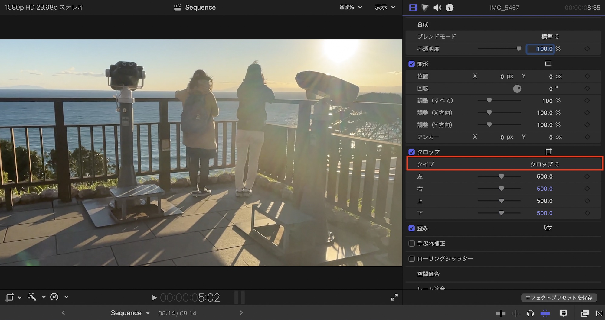Click エフェクトプリセットを保存 button
The image size is (605, 320).
(x=559, y=298)
